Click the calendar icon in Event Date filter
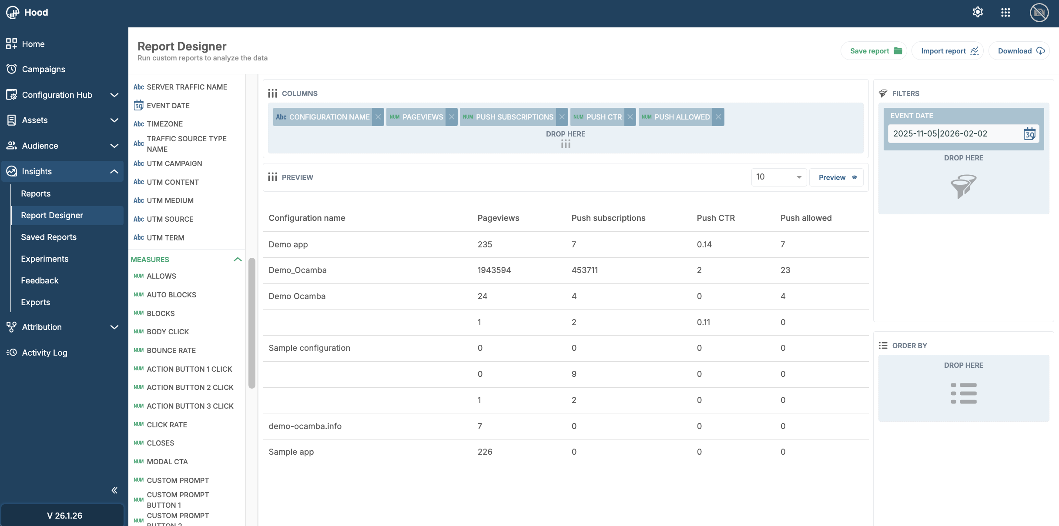Screen dimensions: 1059x526 pyautogui.click(x=1029, y=134)
